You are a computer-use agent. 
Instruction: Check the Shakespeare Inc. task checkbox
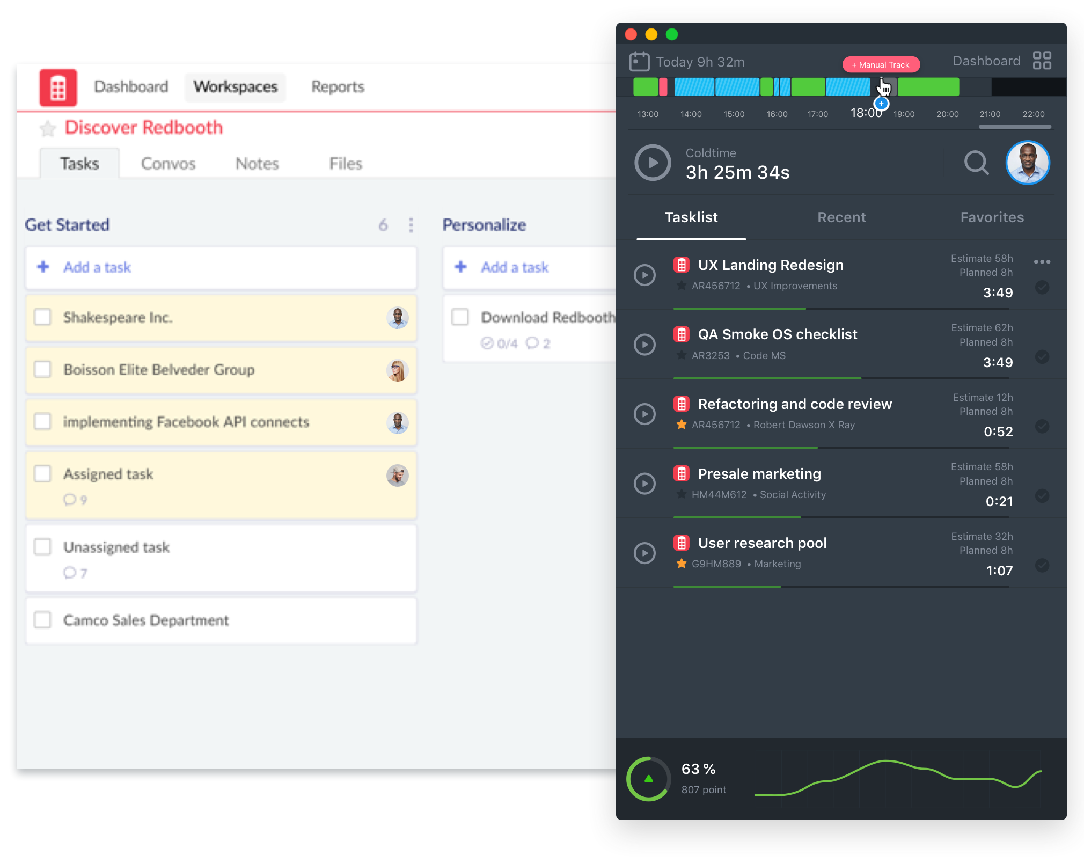coord(42,317)
